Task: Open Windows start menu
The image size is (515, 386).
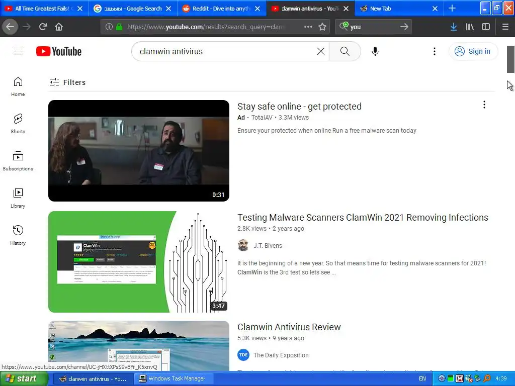Action: click(x=24, y=378)
